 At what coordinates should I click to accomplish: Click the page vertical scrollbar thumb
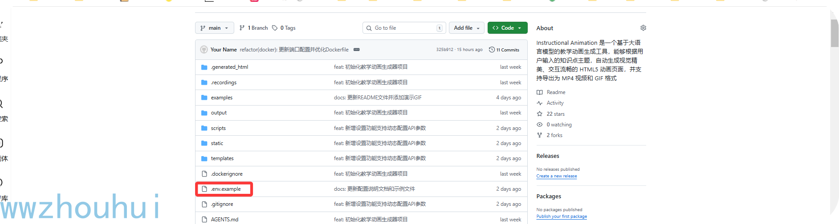(834, 33)
